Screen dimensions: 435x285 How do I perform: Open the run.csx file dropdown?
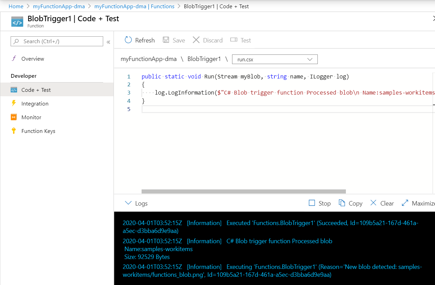point(275,59)
